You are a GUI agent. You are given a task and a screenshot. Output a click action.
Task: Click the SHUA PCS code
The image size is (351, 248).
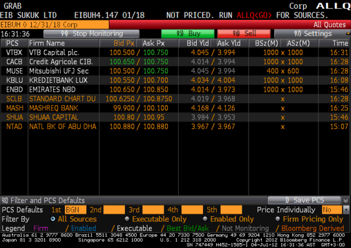14,117
